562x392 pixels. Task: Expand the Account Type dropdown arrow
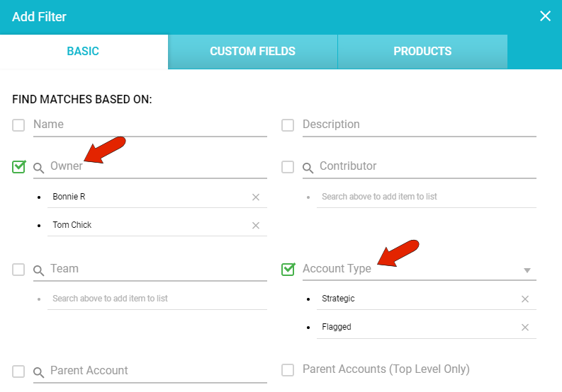(527, 270)
